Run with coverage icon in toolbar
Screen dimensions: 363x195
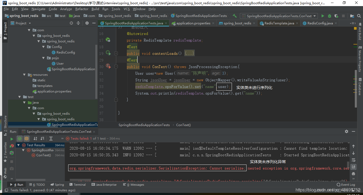336,16
